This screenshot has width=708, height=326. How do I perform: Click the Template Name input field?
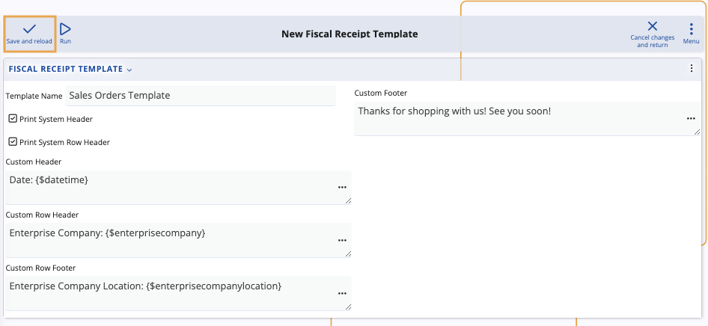pos(201,96)
